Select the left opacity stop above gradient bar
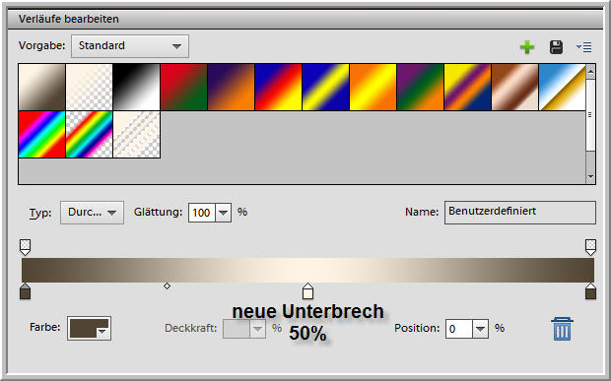The image size is (611, 381). click(x=25, y=247)
